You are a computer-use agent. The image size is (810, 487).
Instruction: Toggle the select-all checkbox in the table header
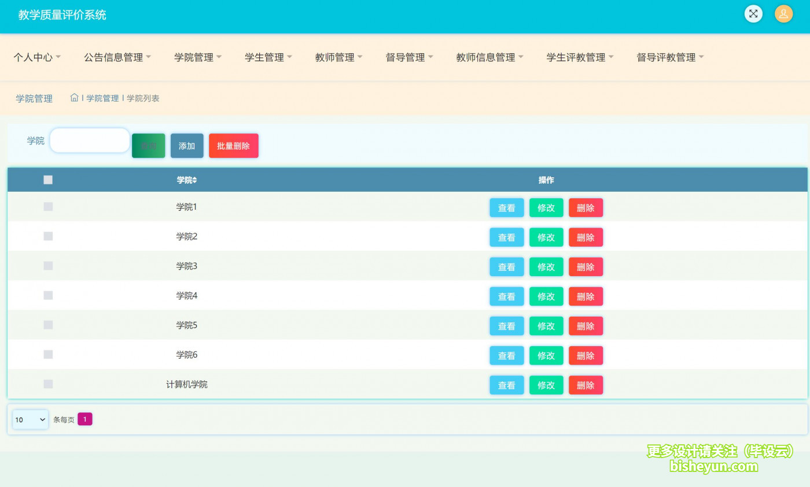click(48, 180)
